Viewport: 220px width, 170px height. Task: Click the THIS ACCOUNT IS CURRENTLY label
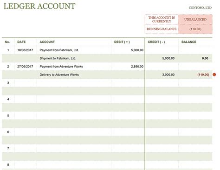pyautogui.click(x=162, y=20)
